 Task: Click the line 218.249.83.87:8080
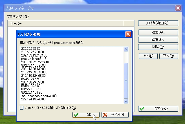pos(34,72)
